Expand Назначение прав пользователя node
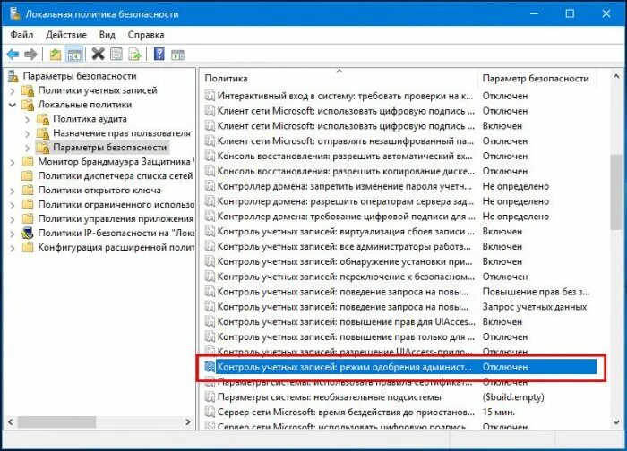The image size is (627, 451). tap(27, 134)
